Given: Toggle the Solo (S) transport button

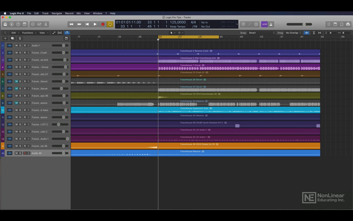Looking at the screenshot, I should (x=256, y=24).
